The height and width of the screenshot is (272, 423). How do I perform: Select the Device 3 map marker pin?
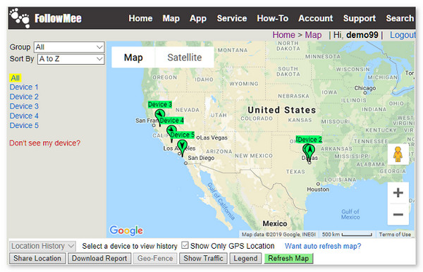coord(160,117)
